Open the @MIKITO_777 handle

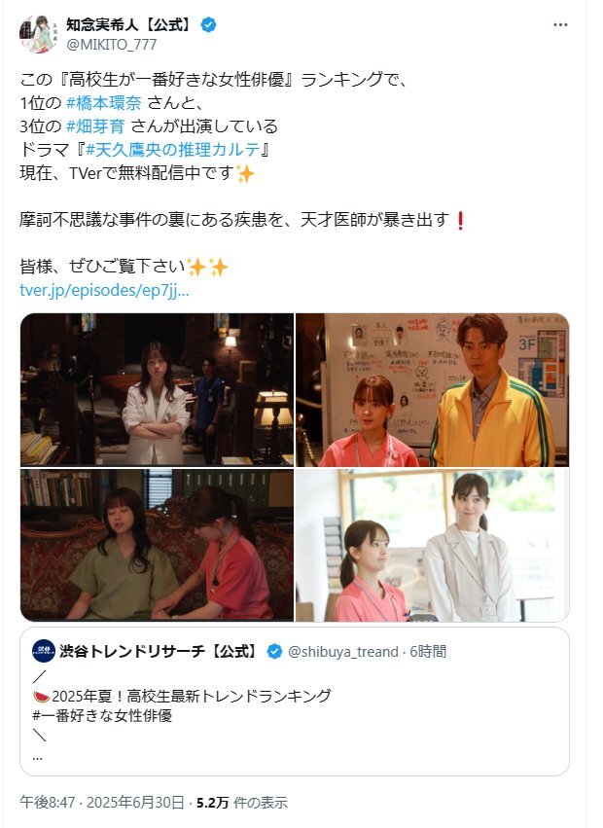pyautogui.click(x=112, y=45)
